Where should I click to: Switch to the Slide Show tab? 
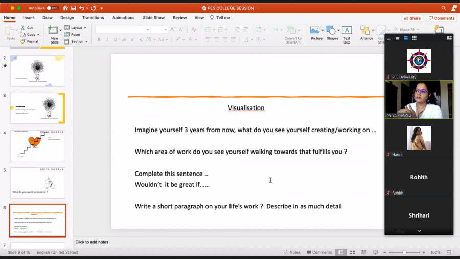pyautogui.click(x=153, y=18)
